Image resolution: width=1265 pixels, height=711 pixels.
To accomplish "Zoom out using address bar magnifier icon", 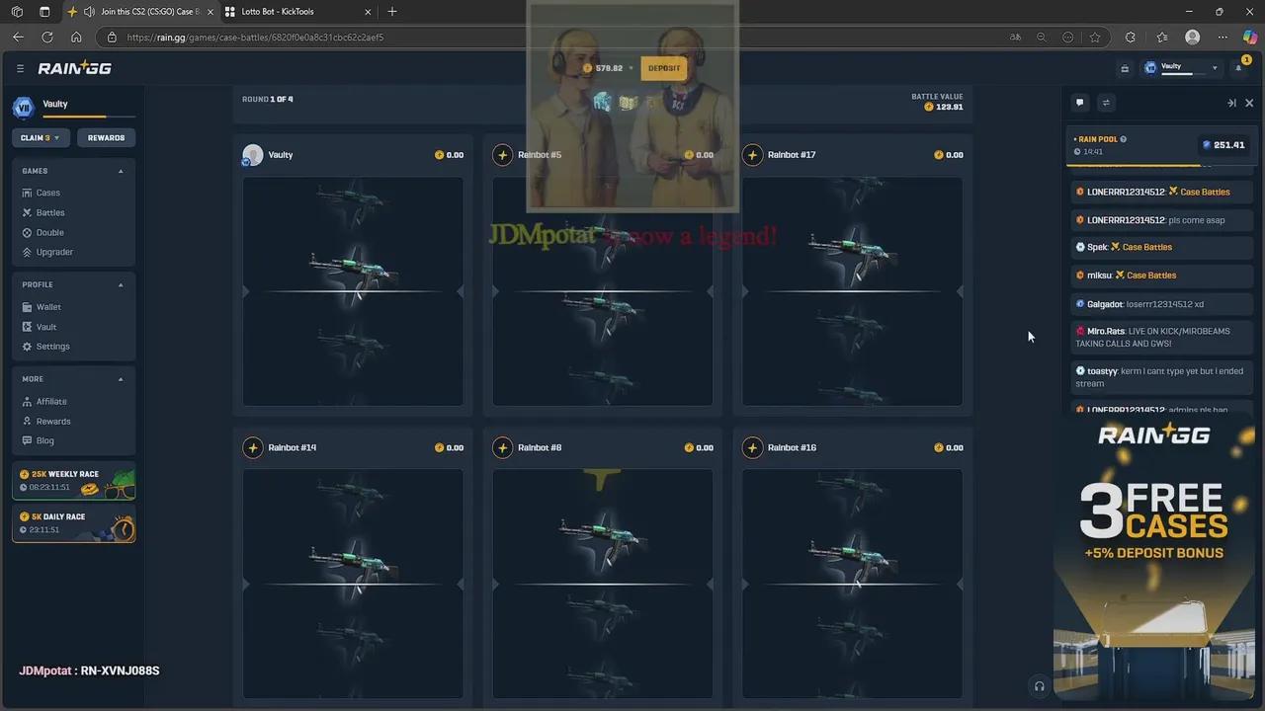I will (1042, 37).
